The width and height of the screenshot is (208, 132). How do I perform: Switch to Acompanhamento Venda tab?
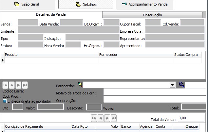[144, 5]
